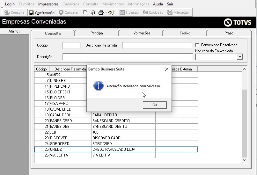Open the printer dropdown arrow
This screenshot has height=175, width=257.
pyautogui.click(x=106, y=12)
